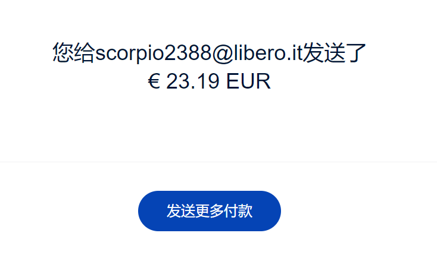Image resolution: width=437 pixels, height=277 pixels.
Task: Click the horizontal divider line
Action: coord(218,162)
